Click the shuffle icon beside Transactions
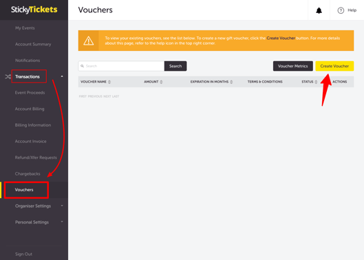 [x=8, y=76]
